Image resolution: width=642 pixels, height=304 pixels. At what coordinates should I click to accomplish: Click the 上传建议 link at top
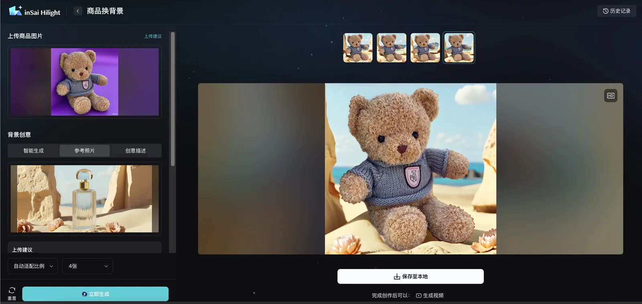pyautogui.click(x=153, y=36)
